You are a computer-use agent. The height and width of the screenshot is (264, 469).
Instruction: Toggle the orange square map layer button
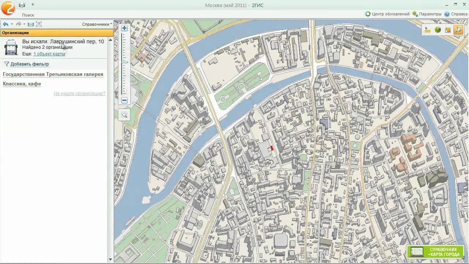click(x=448, y=30)
